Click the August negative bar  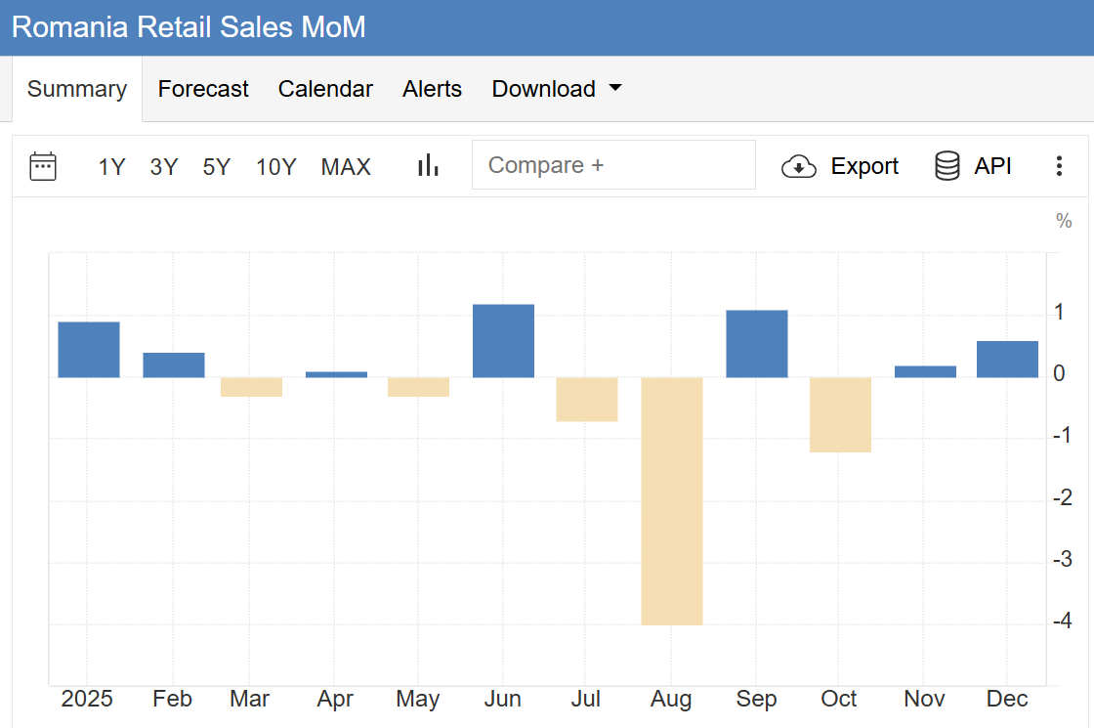[x=672, y=500]
